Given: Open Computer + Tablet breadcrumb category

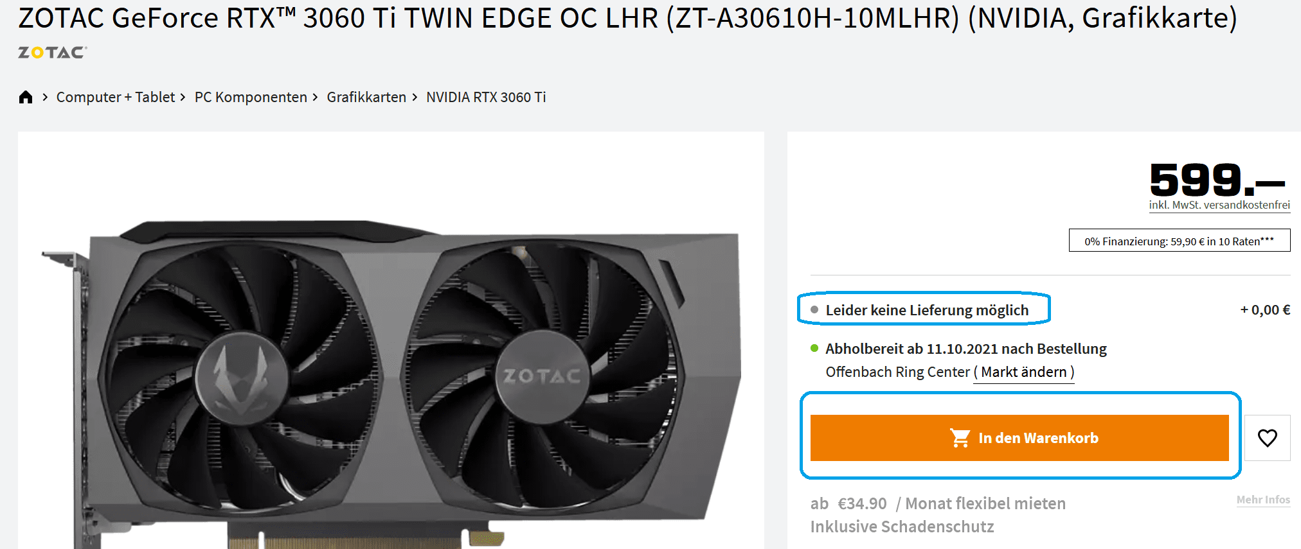Looking at the screenshot, I should pyautogui.click(x=116, y=97).
